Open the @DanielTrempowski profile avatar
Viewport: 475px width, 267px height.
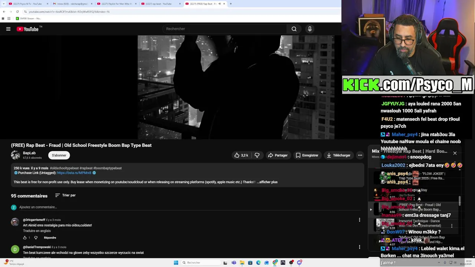pyautogui.click(x=15, y=249)
